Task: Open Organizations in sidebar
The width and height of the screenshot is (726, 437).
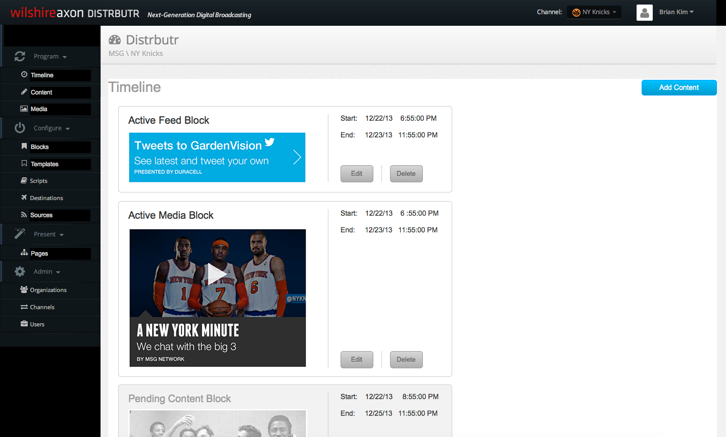Action: point(48,290)
